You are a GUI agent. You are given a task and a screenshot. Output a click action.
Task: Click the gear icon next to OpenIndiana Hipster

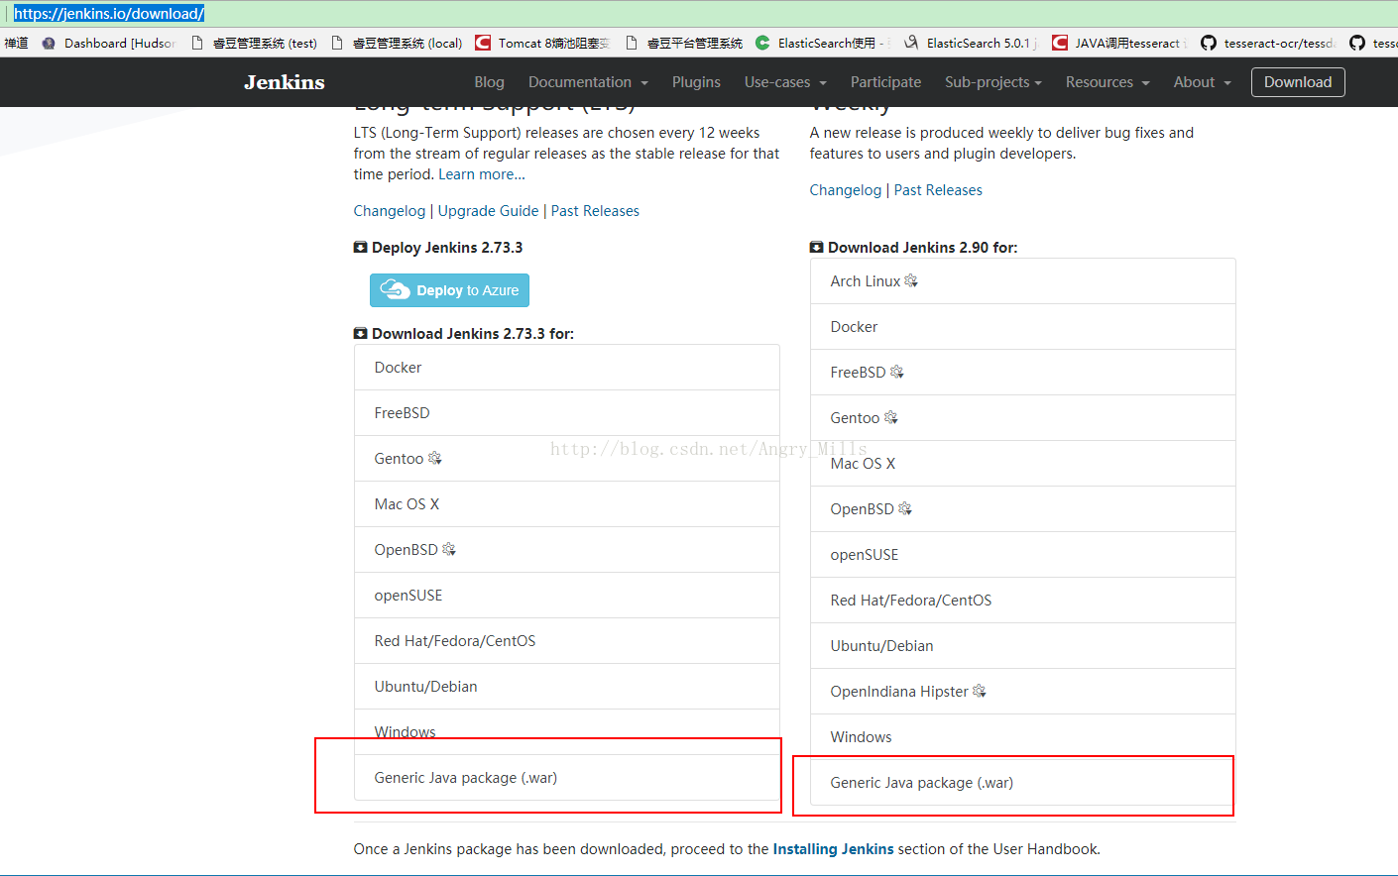pos(979,691)
